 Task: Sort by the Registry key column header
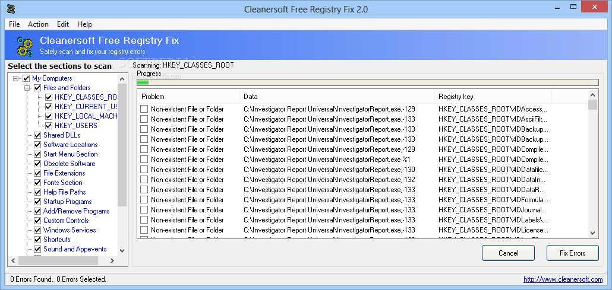(493, 97)
